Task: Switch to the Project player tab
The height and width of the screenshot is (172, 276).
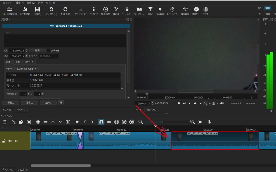Action: coord(151,110)
